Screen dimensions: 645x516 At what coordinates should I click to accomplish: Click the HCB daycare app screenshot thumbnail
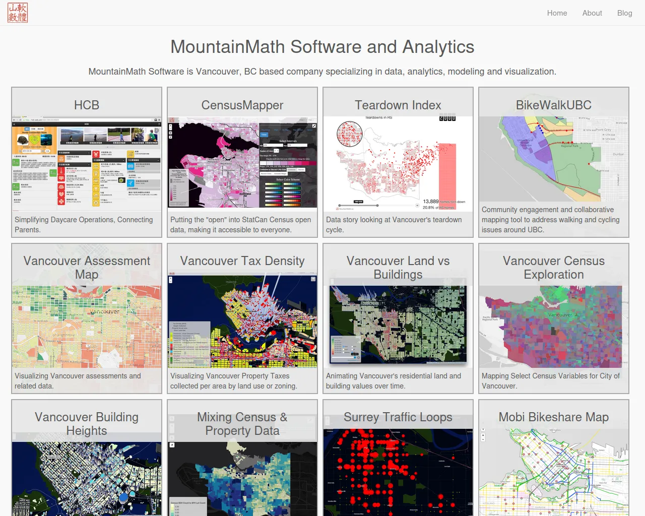pyautogui.click(x=87, y=164)
